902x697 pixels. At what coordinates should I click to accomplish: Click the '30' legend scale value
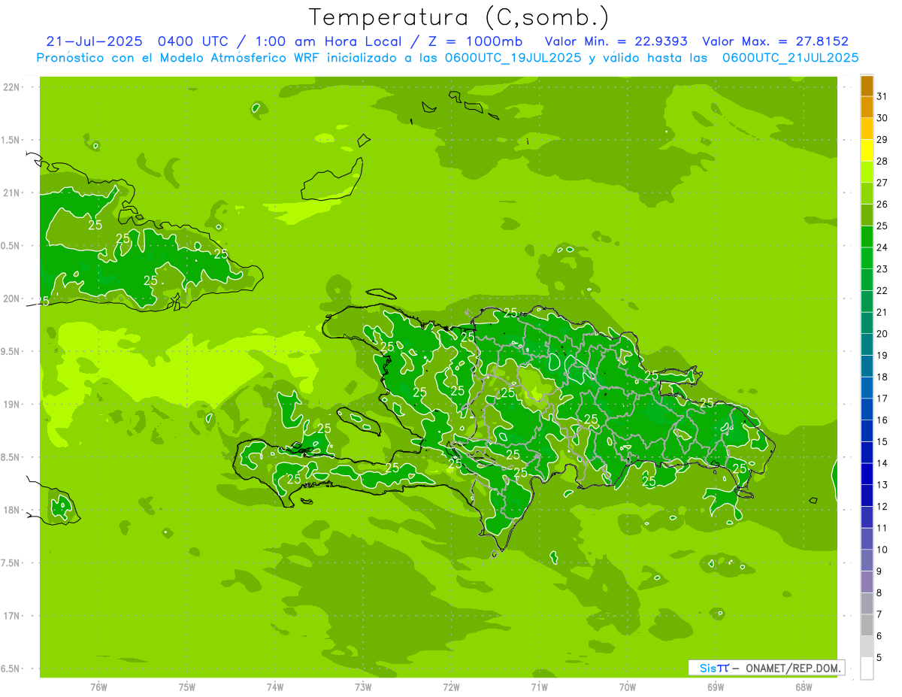(882, 118)
